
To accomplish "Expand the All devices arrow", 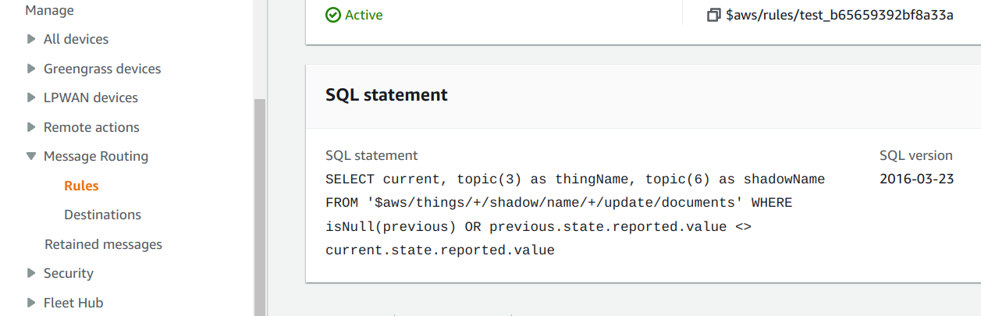I will pyautogui.click(x=31, y=39).
